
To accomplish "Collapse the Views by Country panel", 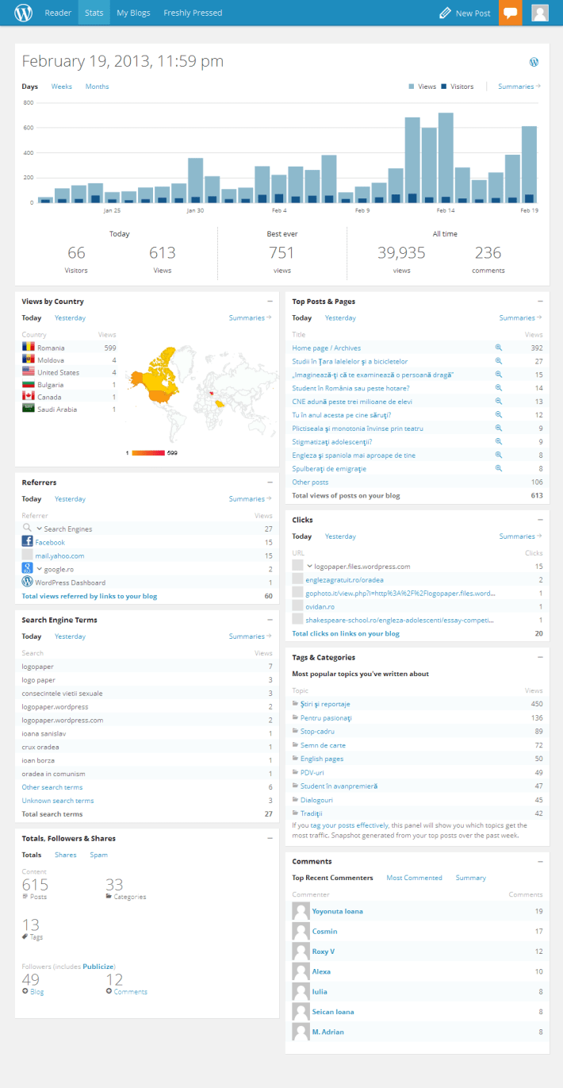I will pyautogui.click(x=270, y=302).
